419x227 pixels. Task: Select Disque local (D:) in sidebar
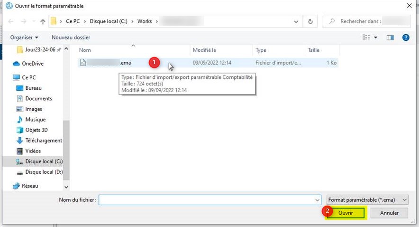point(43,172)
